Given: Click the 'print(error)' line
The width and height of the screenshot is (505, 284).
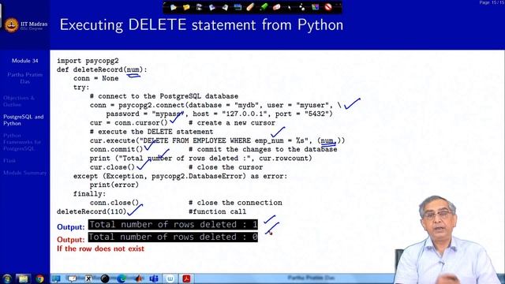Looking at the screenshot, I should click(114, 185).
